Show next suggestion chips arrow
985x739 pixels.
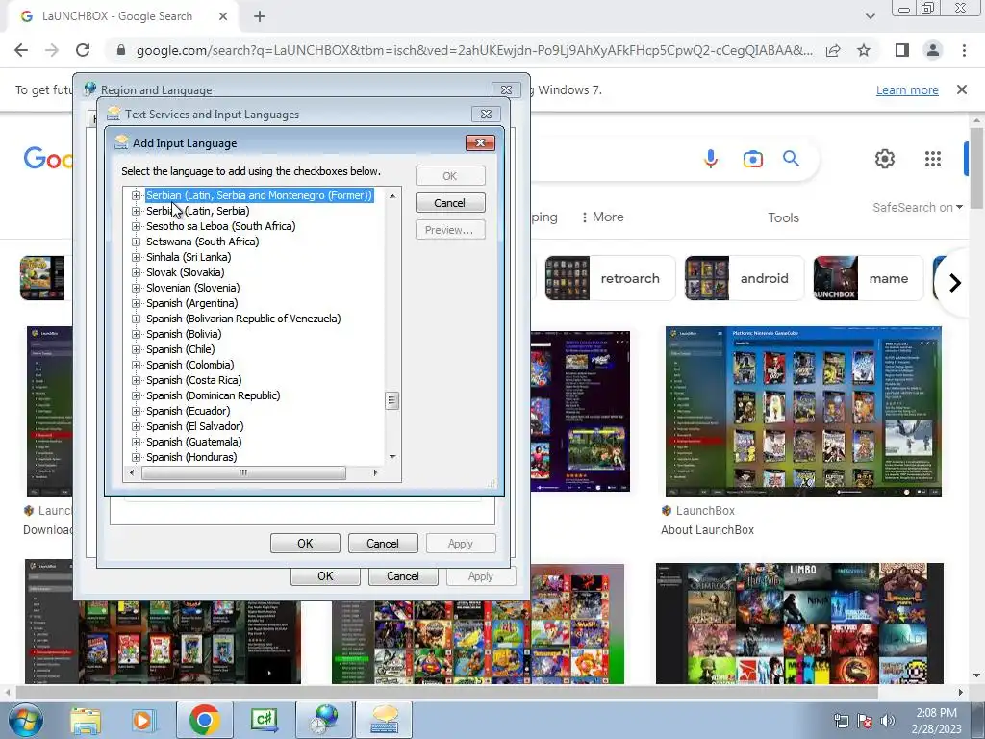955,283
